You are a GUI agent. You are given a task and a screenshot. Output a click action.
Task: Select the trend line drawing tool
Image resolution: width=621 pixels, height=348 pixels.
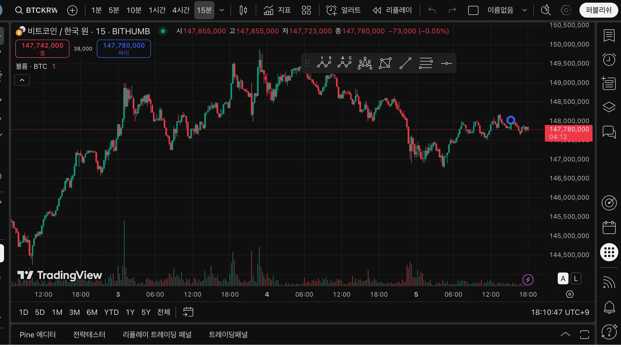pos(405,63)
